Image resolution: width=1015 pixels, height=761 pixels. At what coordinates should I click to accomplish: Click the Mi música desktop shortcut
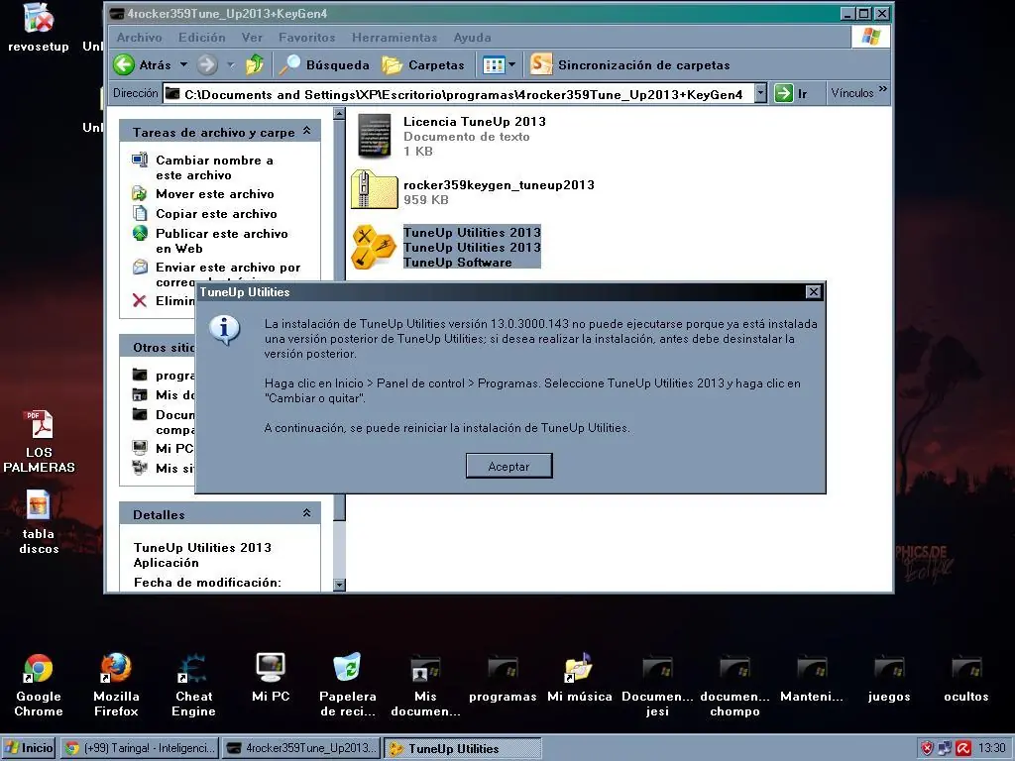[579, 677]
